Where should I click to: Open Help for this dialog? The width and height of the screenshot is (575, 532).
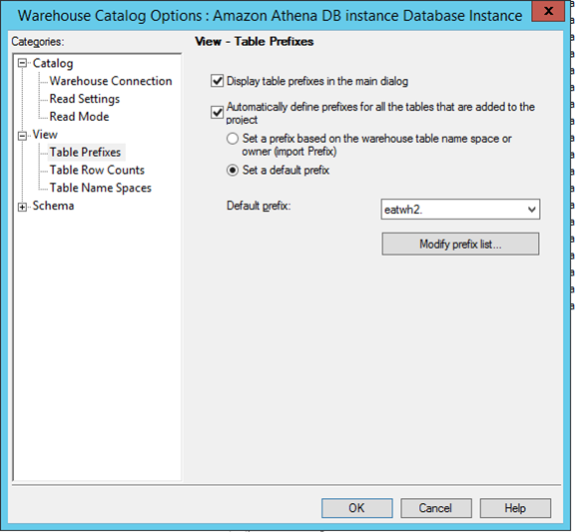pyautogui.click(x=515, y=508)
